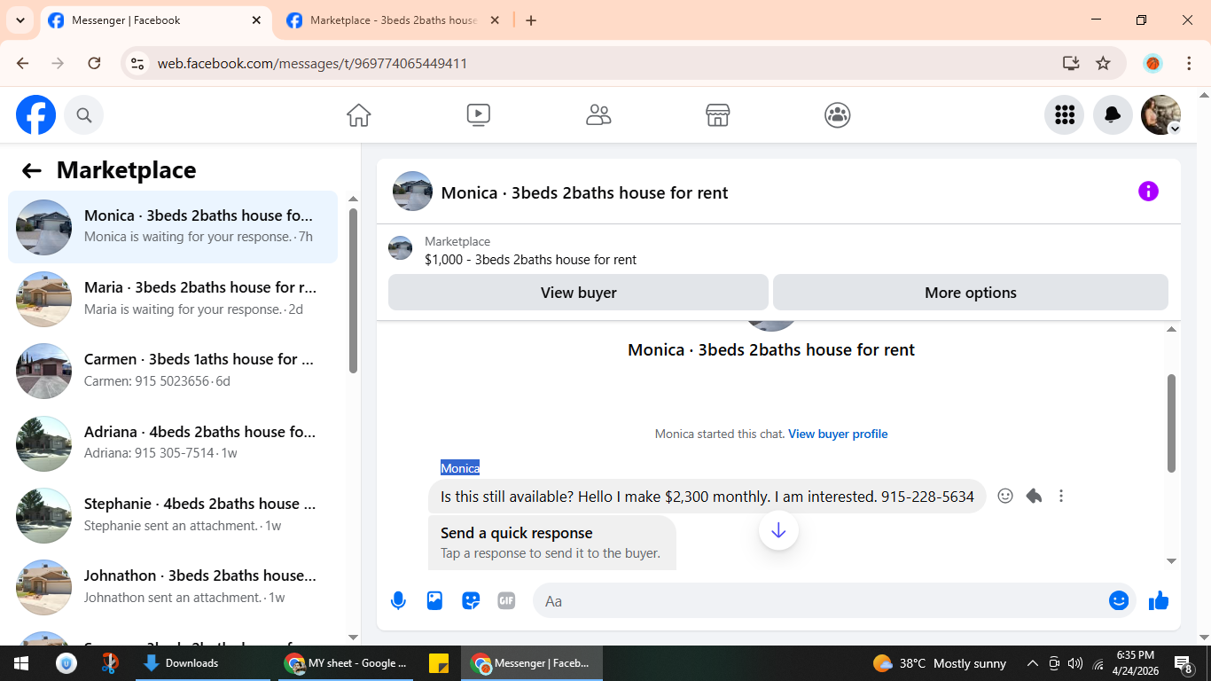Click the message input field

pos(820,601)
